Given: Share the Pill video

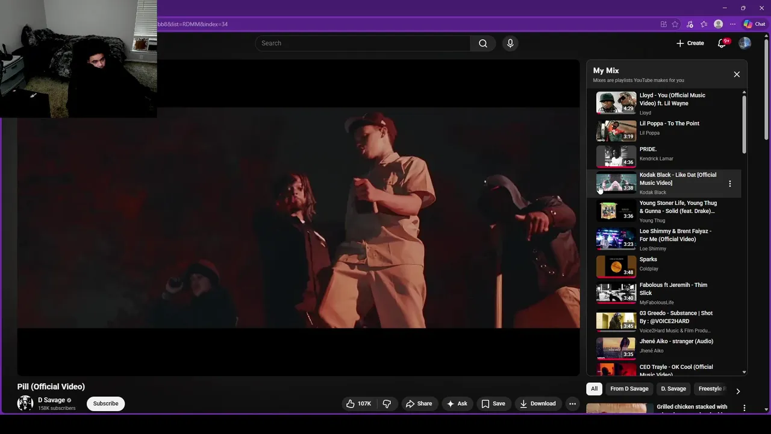Looking at the screenshot, I should pyautogui.click(x=419, y=404).
